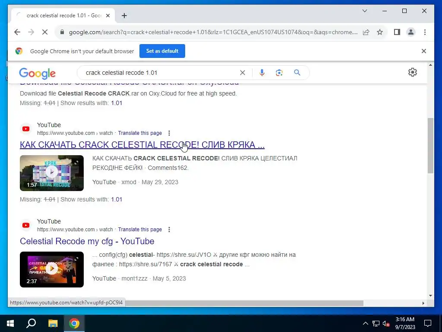The height and width of the screenshot is (332, 442).
Task: Click the browser address bar URL
Action: [x=213, y=32]
